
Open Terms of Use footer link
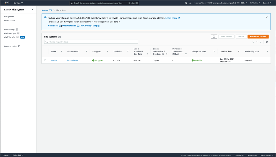[x=252, y=155]
